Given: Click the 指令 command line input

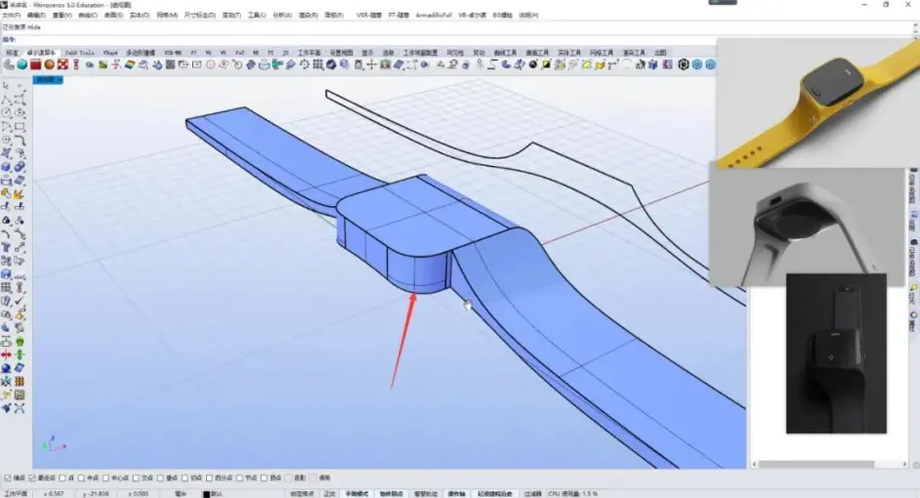Looking at the screenshot, I should pyautogui.click(x=363, y=39).
